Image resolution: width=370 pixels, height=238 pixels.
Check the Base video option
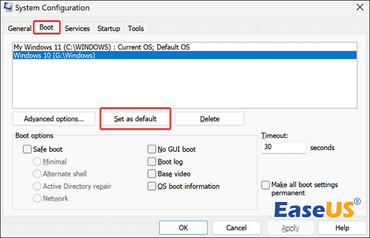152,174
